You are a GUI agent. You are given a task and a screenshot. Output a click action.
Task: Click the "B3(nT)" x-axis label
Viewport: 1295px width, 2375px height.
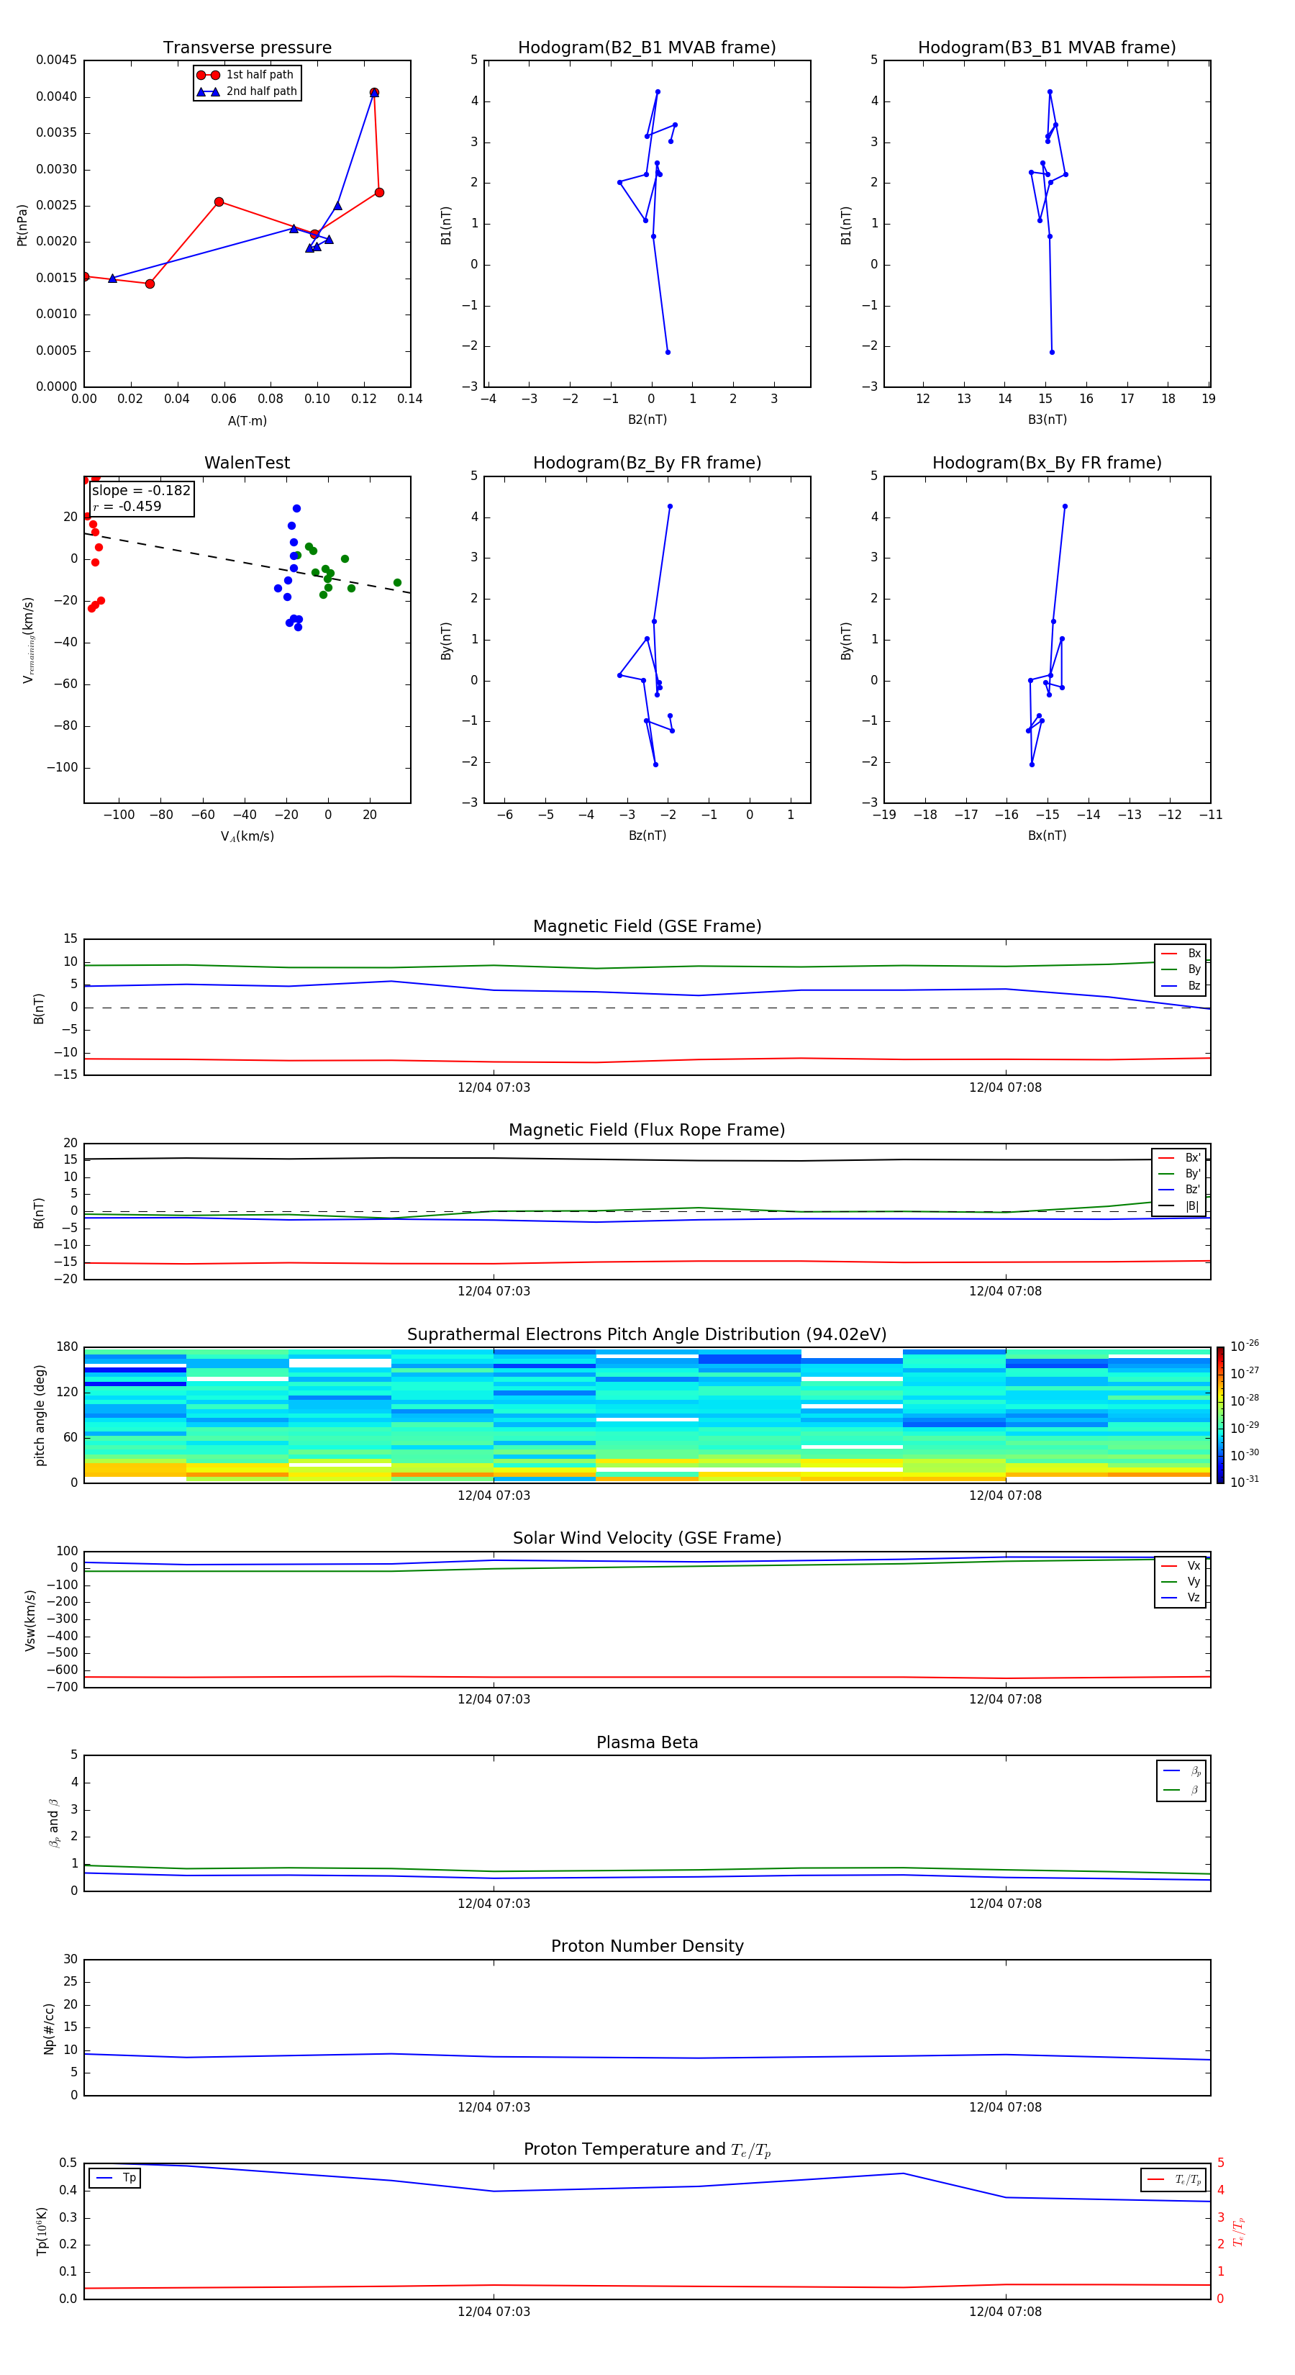1047,420
